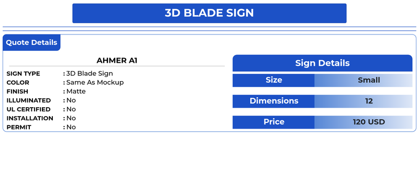Click the Price label cell
419x194 pixels.
pos(273,122)
